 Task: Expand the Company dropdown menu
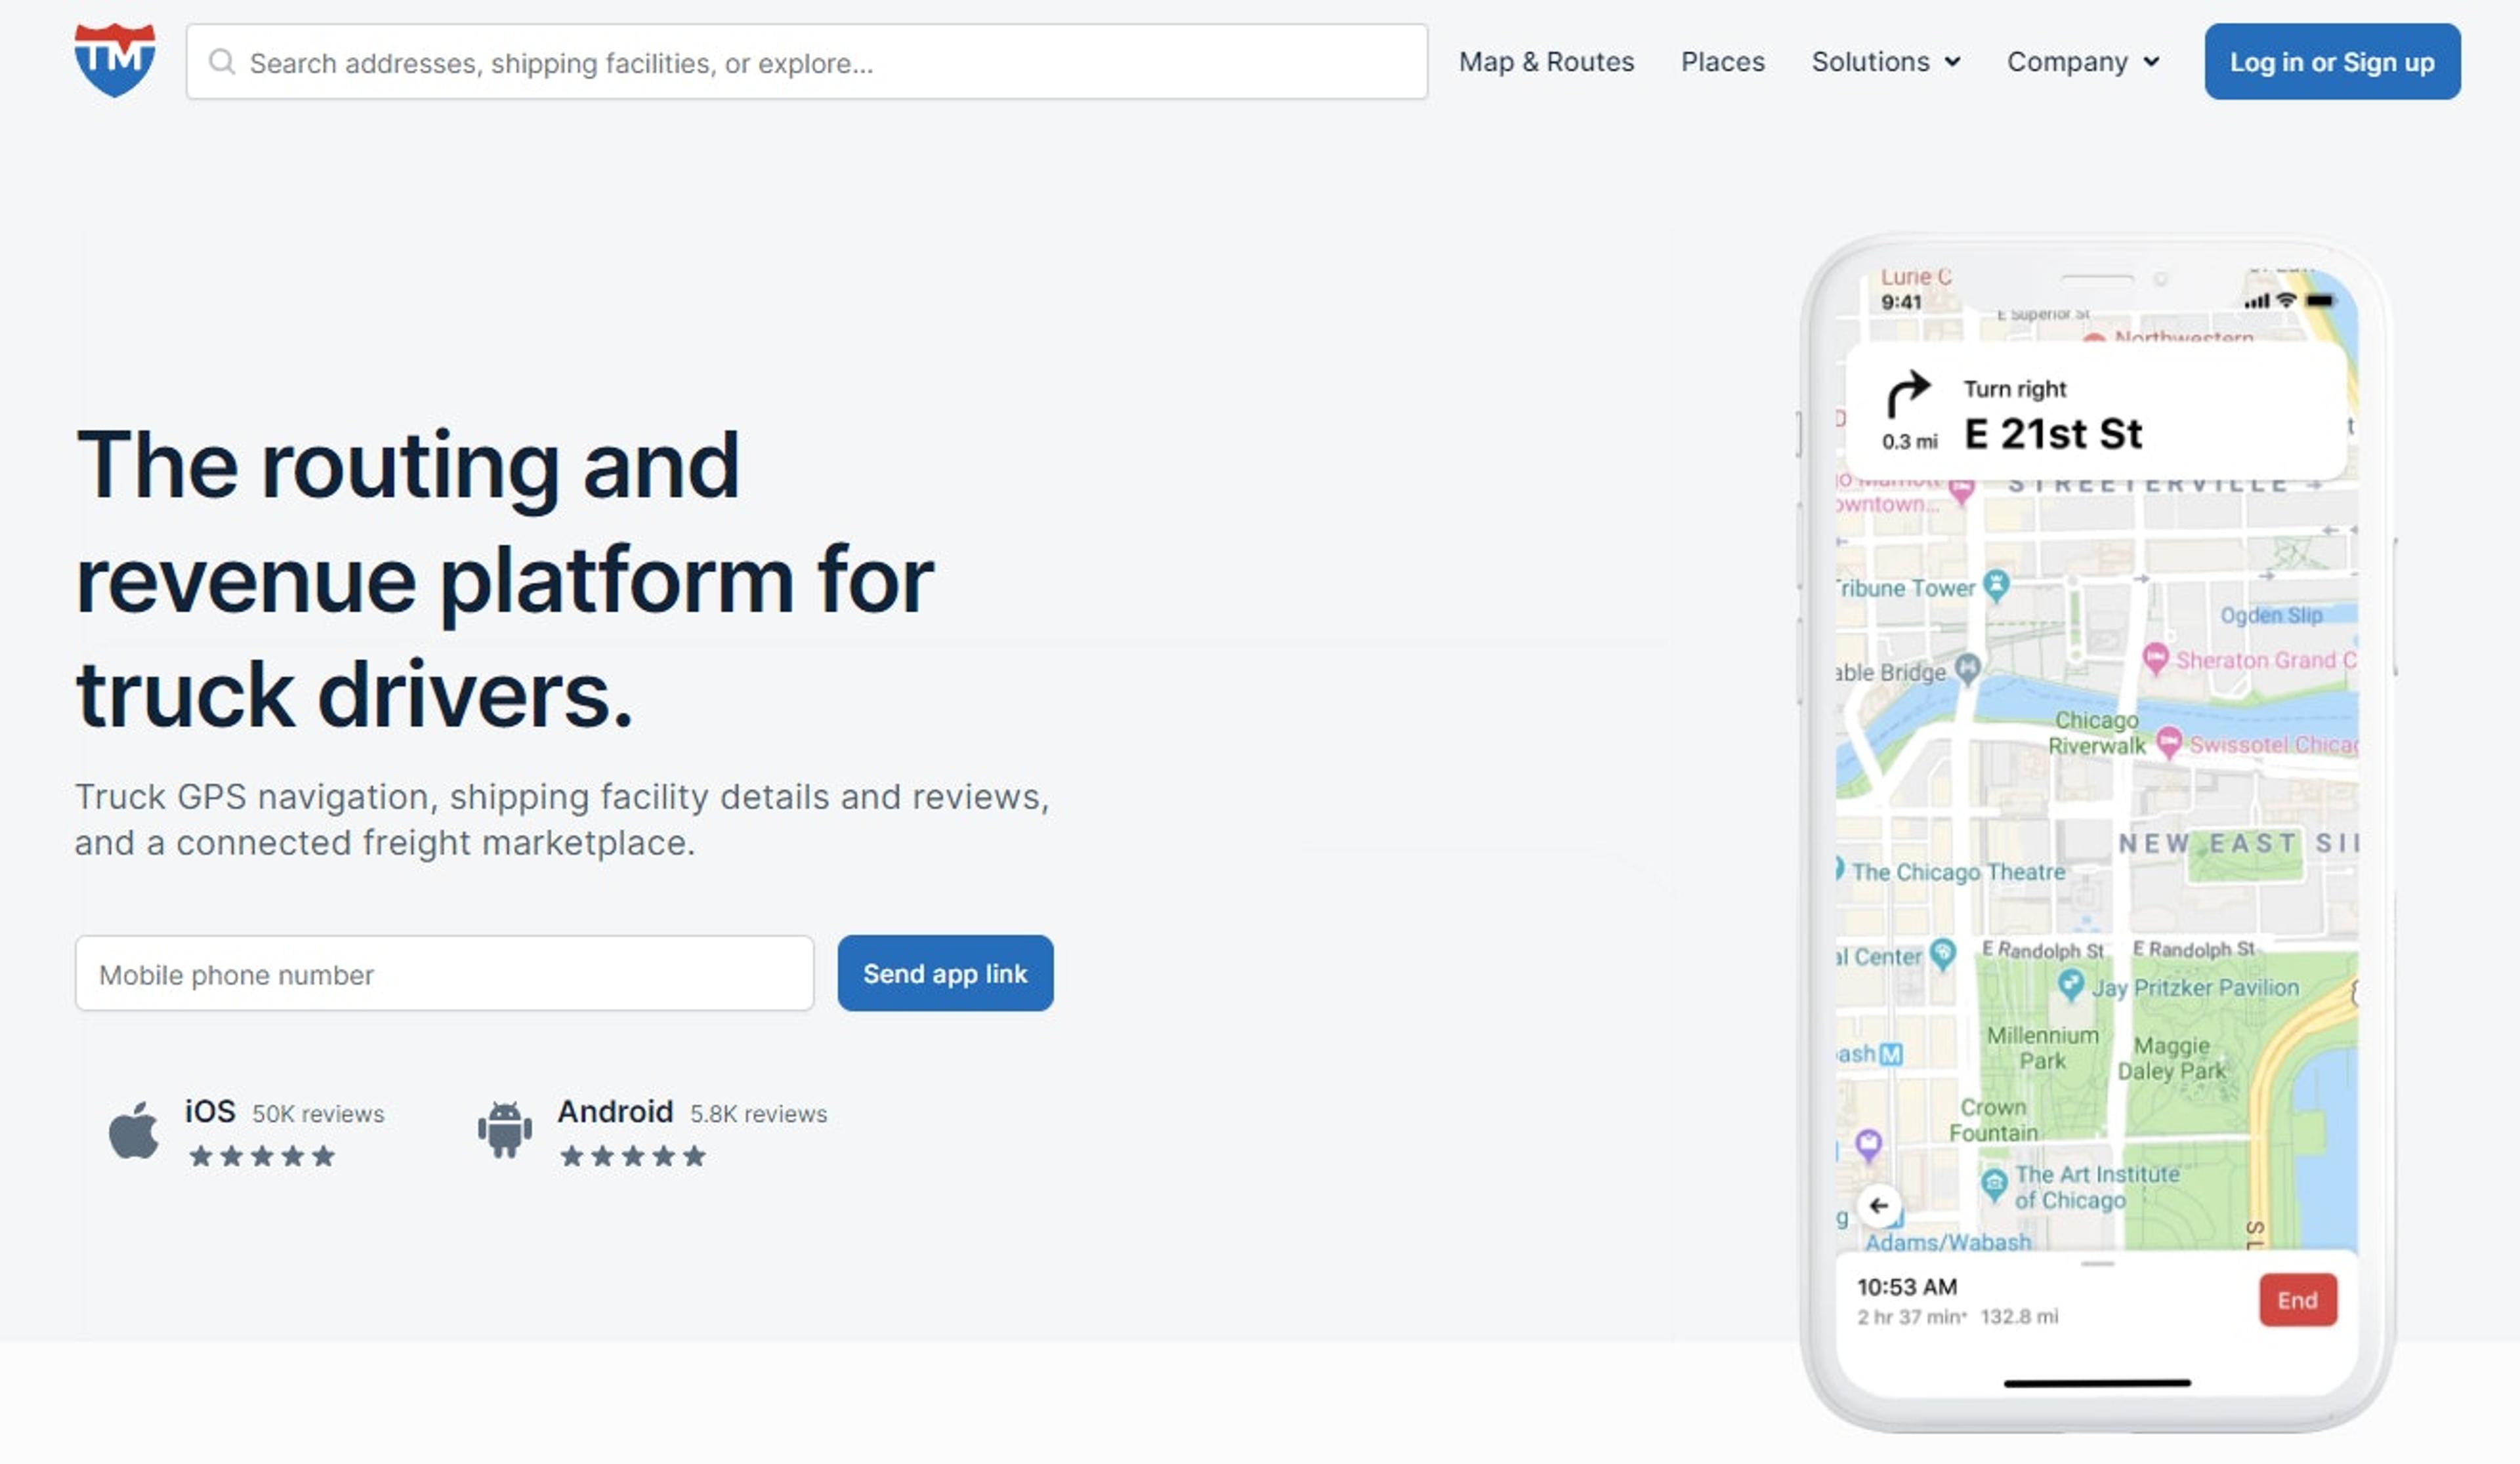point(2082,62)
